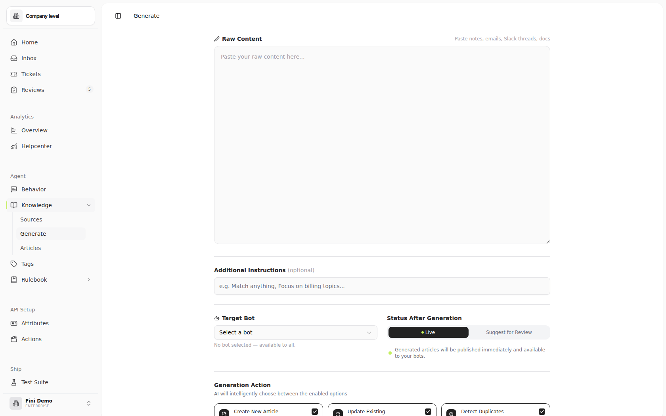The width and height of the screenshot is (666, 416).
Task: Uncheck the Detect Duplicates checkbox
Action: (542, 412)
